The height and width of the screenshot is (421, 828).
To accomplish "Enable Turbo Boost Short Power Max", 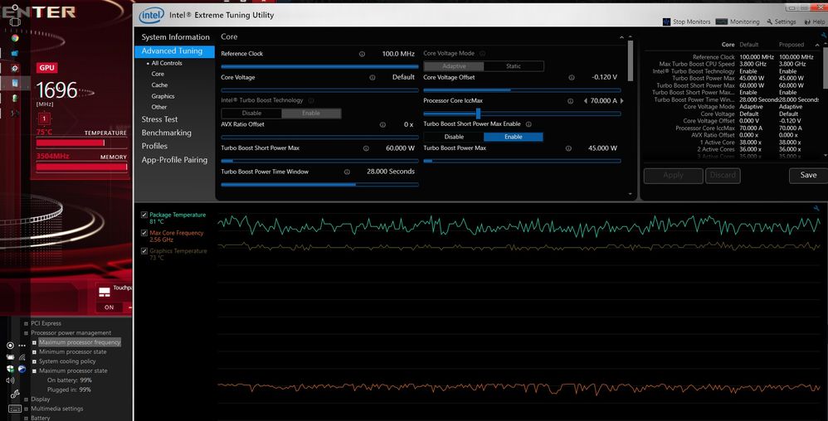I will coord(514,137).
